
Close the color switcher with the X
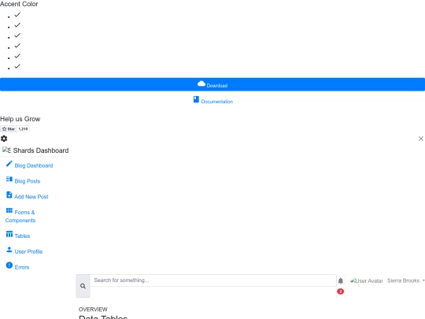pyautogui.click(x=420, y=139)
